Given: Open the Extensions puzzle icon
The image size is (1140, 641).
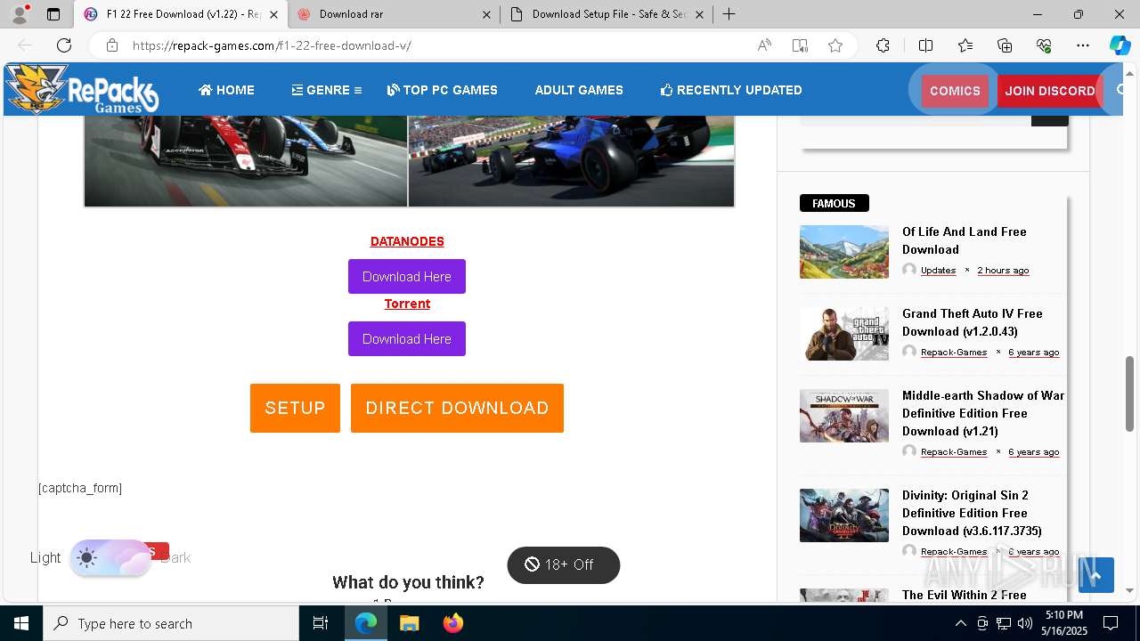Looking at the screenshot, I should pos(883,45).
